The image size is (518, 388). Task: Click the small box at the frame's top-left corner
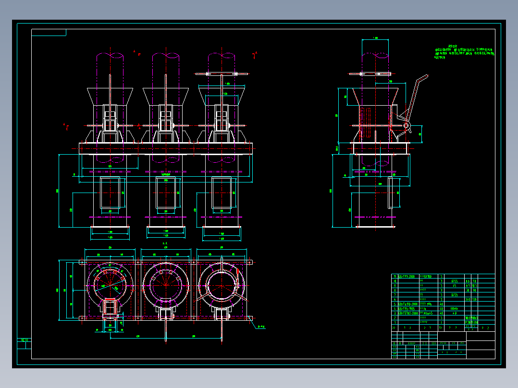tap(49, 32)
